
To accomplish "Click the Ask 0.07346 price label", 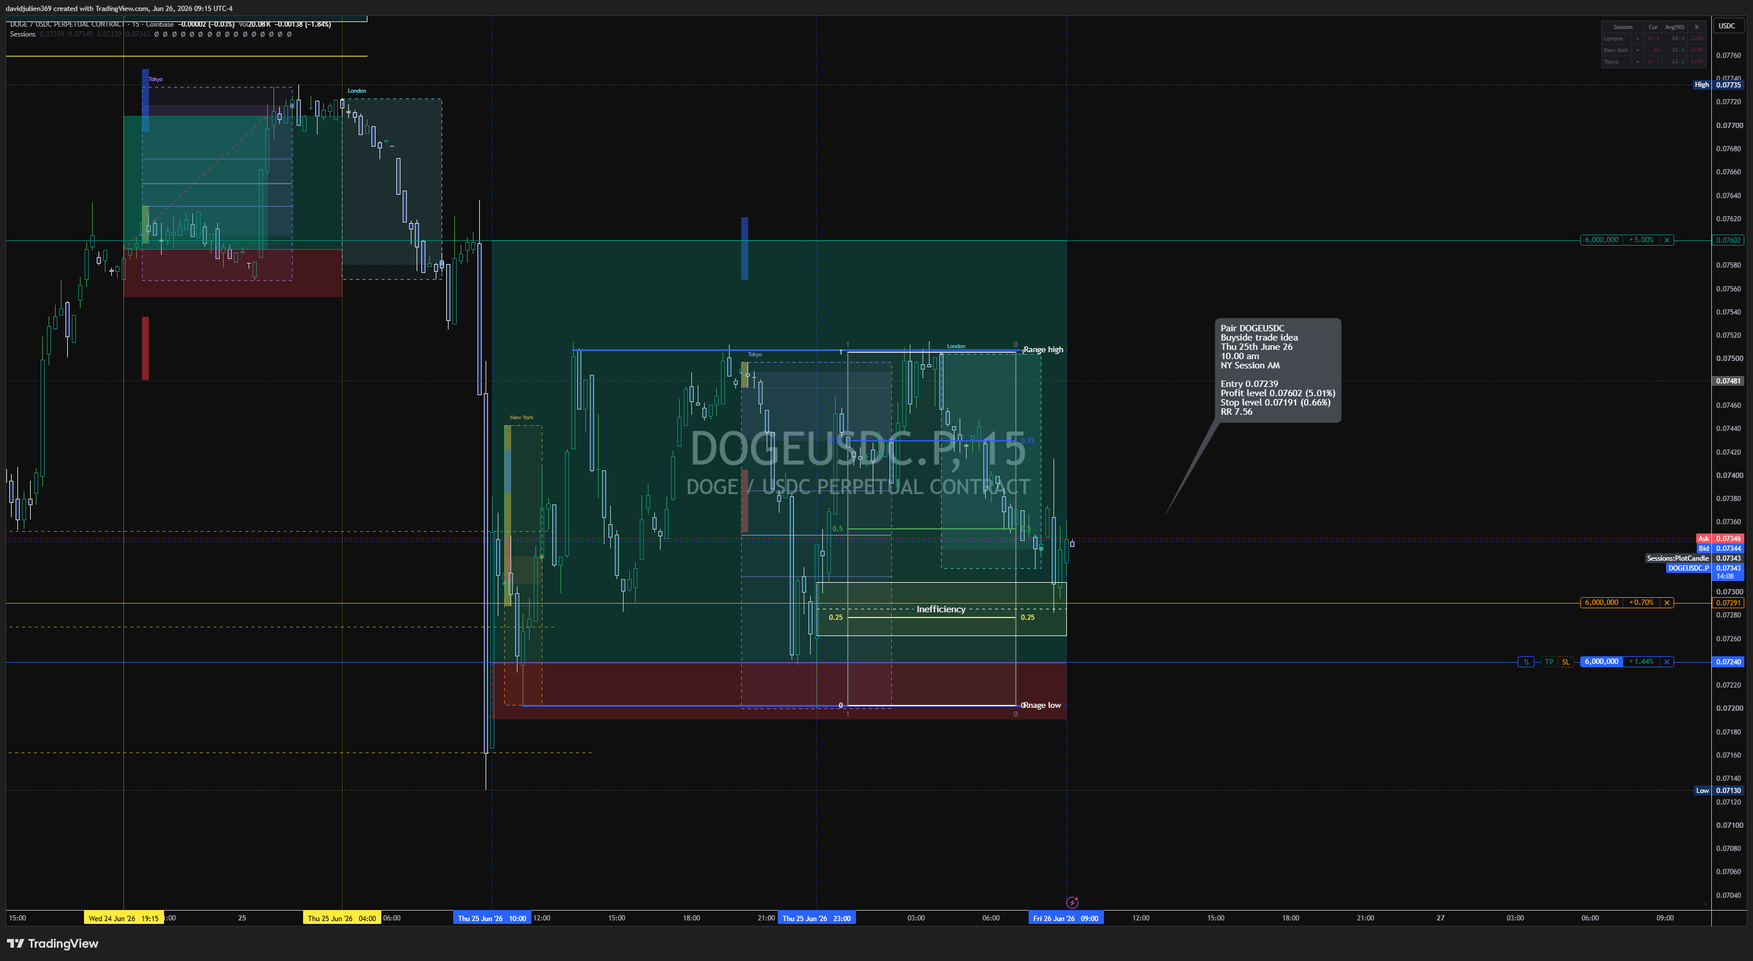I will [x=1719, y=539].
